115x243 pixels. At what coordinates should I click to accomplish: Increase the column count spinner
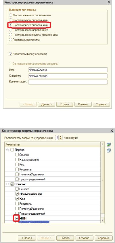click(x=61, y=137)
